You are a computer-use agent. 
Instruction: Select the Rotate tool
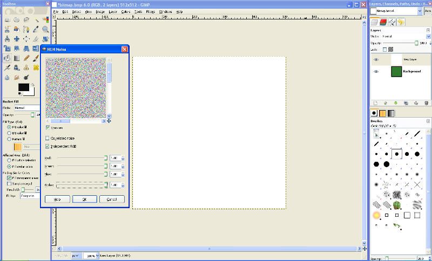45,39
